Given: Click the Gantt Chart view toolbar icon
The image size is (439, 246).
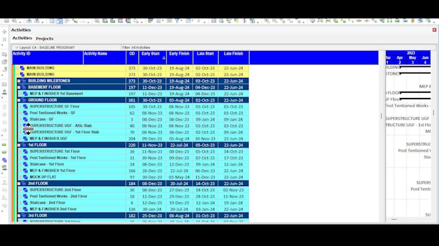Looking at the screenshot, I should pyautogui.click(x=59, y=21).
